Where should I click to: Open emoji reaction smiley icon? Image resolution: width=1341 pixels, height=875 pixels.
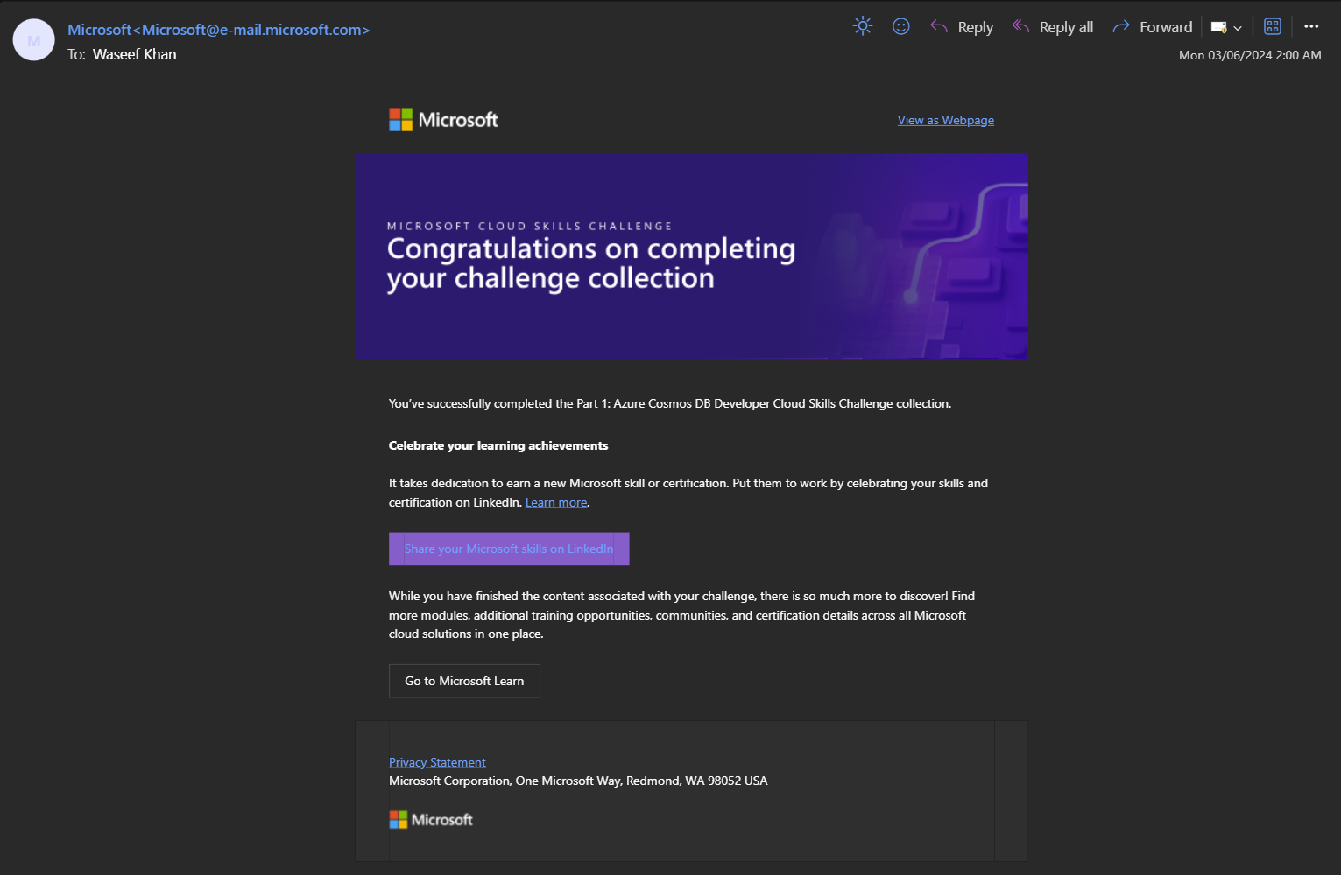(900, 26)
